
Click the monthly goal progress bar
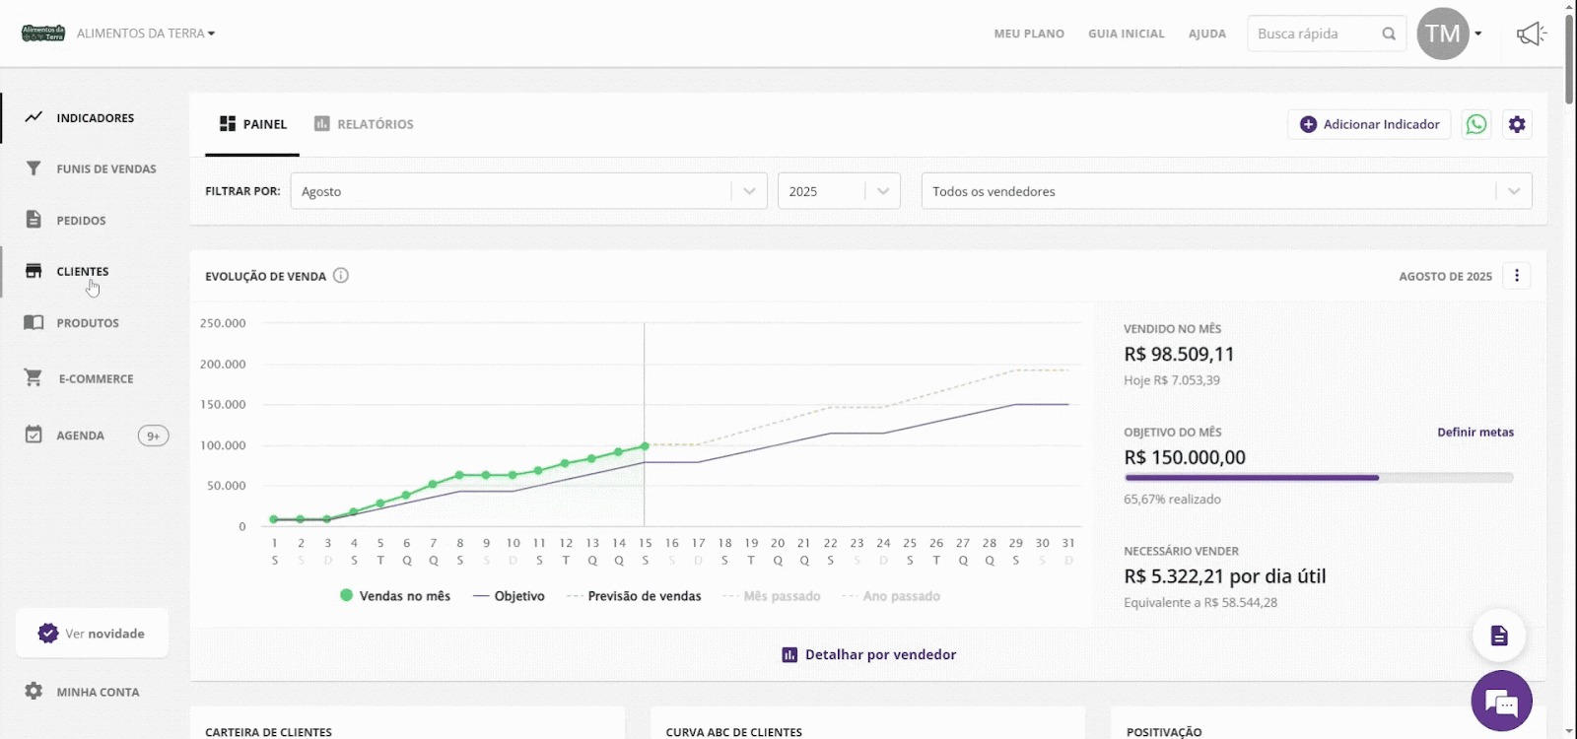point(1318,478)
